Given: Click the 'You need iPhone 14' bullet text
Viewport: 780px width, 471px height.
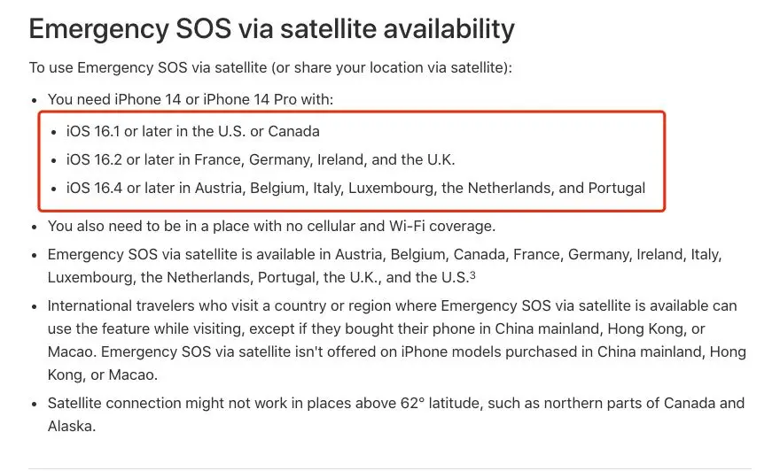Looking at the screenshot, I should [x=191, y=99].
